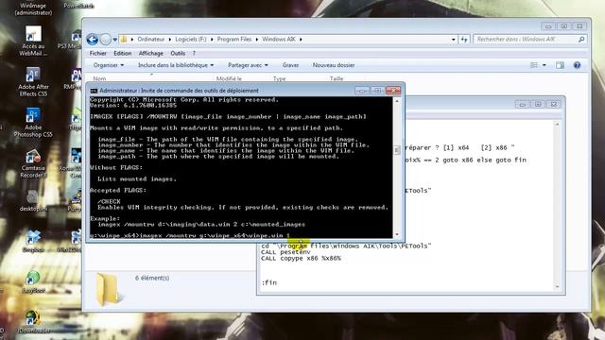Click Notepad window scrollbar up arrow
This screenshot has height=340, width=605.
(557, 125)
